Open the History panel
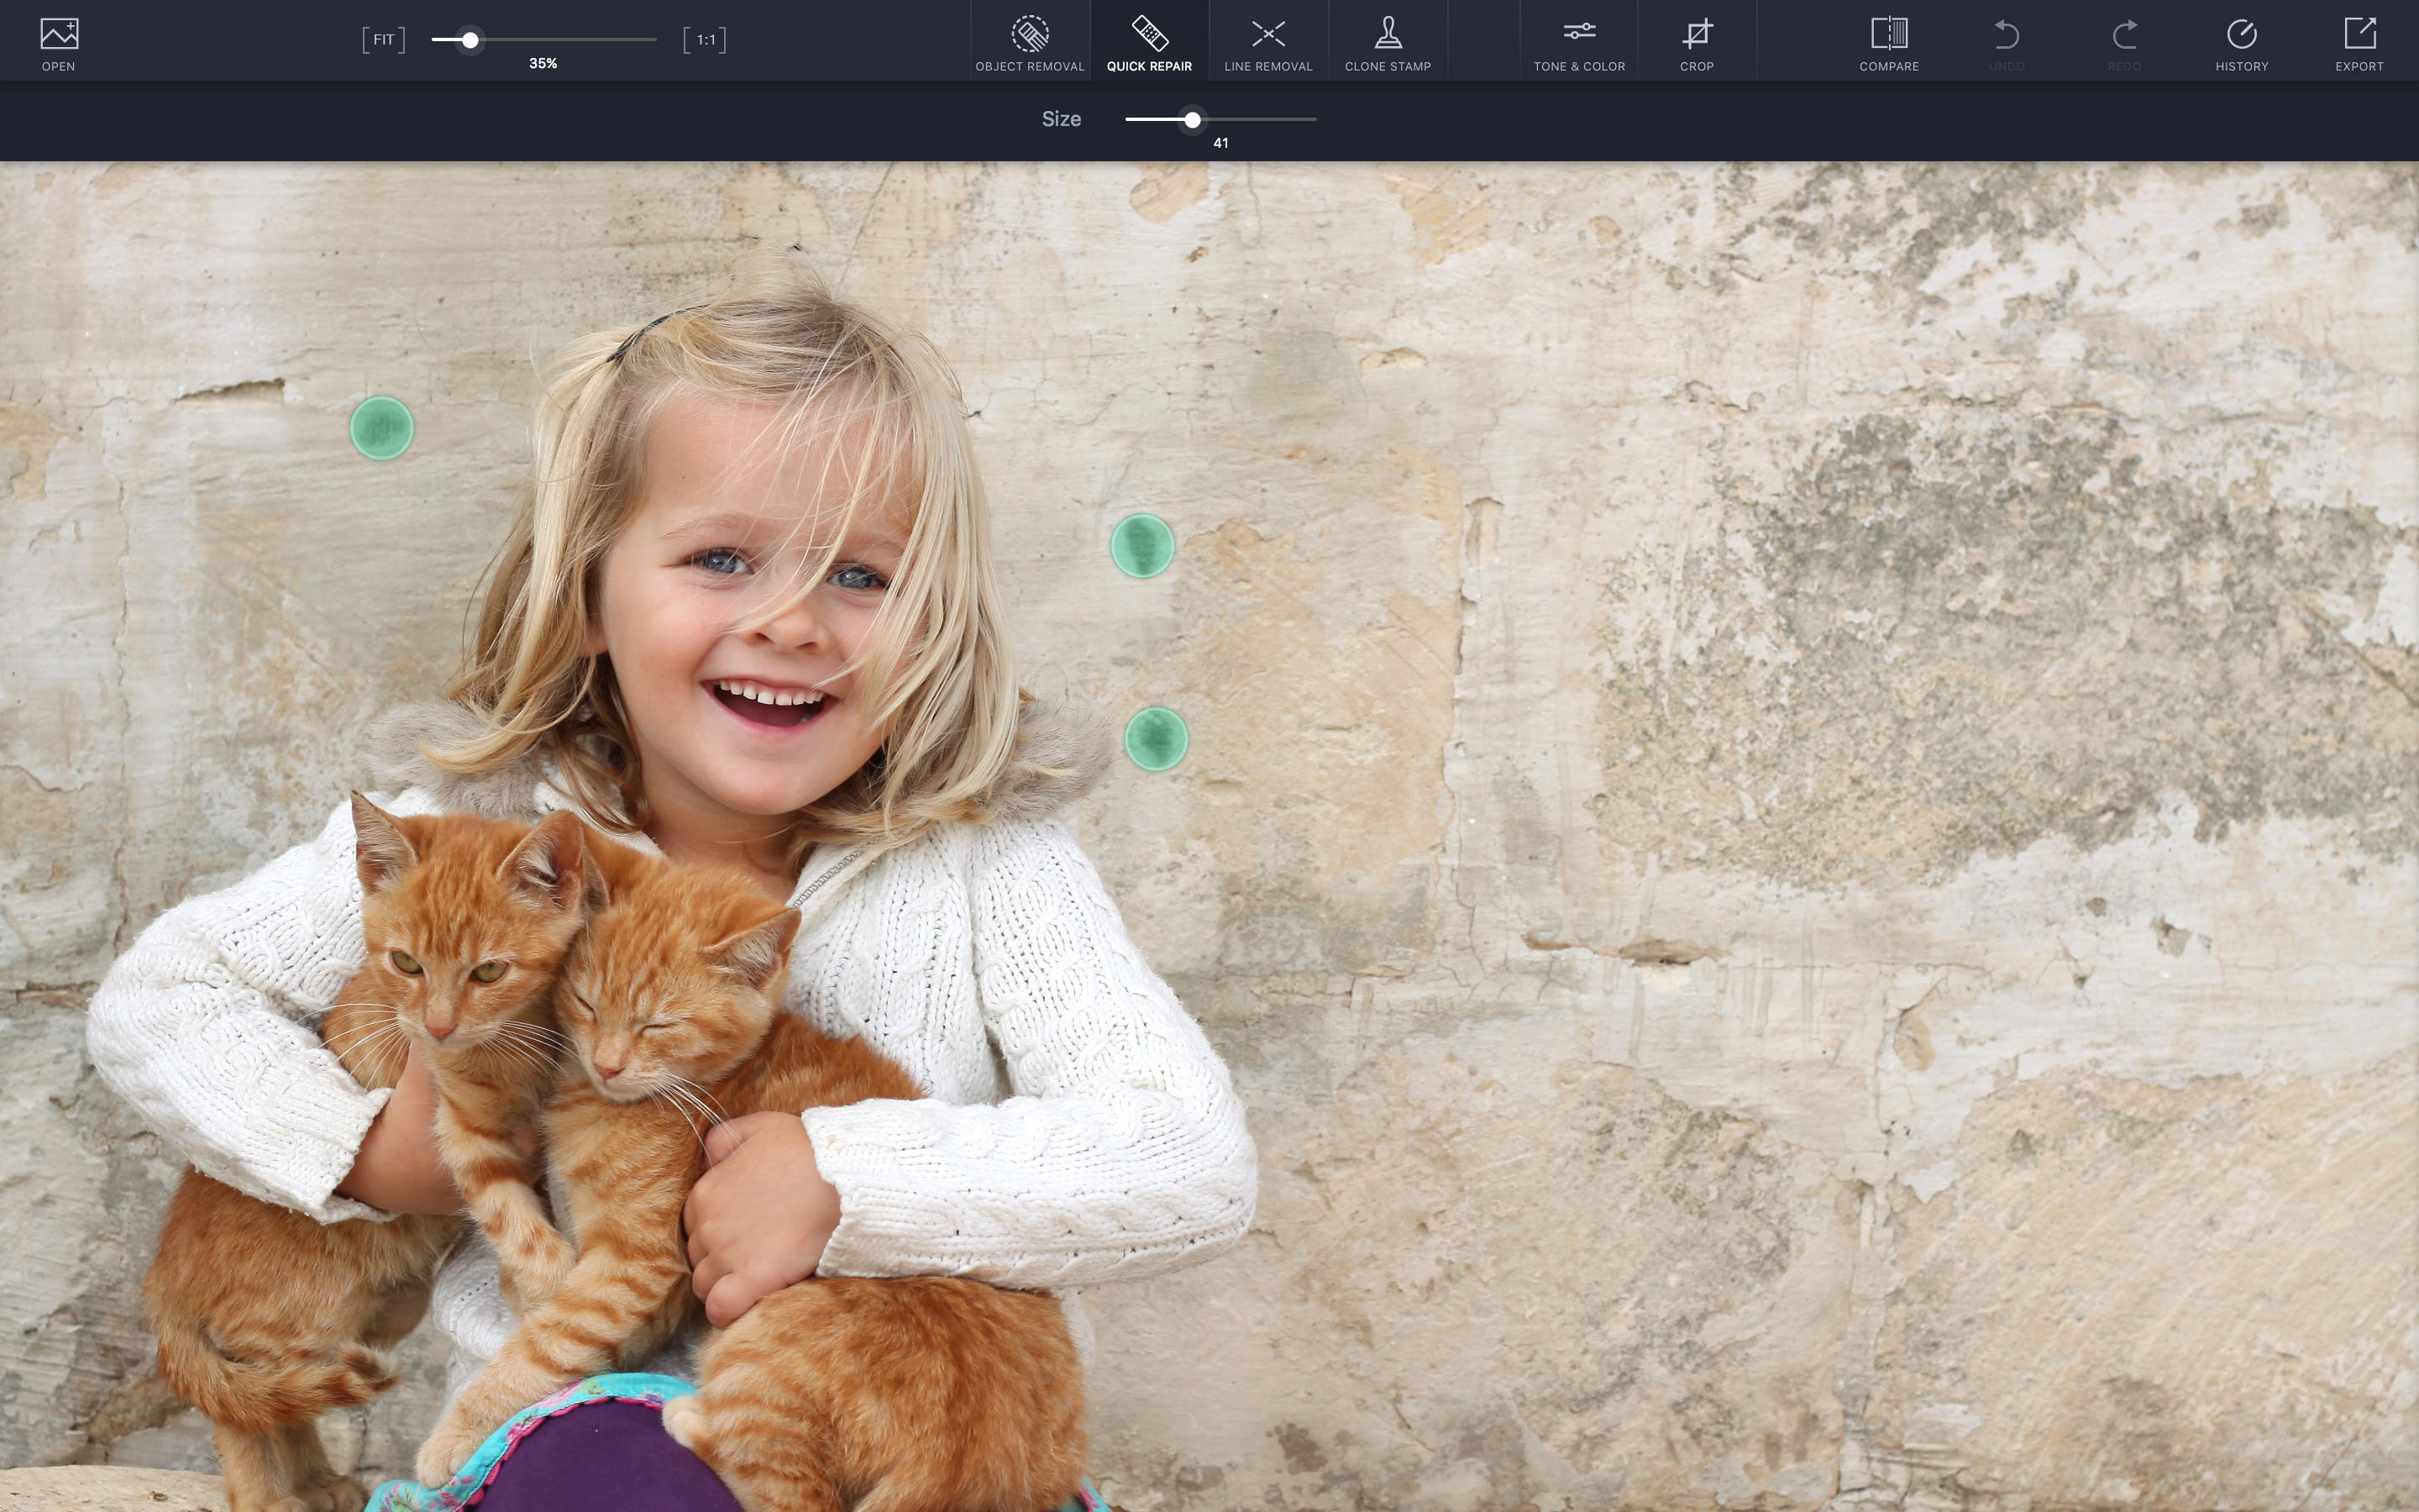 2242,39
